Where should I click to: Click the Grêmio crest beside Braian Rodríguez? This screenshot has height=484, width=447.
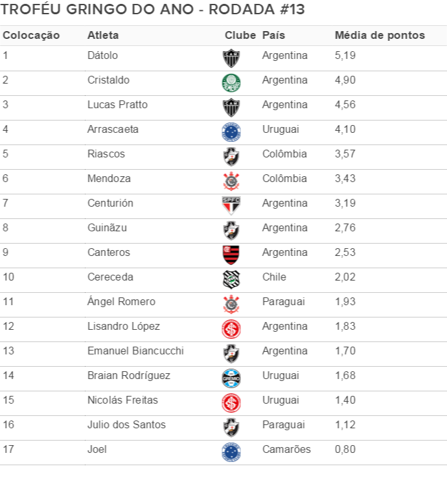tap(231, 378)
